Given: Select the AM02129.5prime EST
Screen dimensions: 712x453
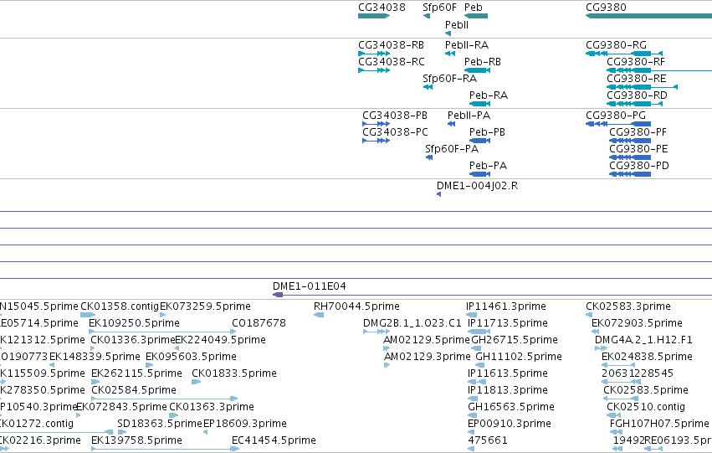Looking at the screenshot, I should [x=387, y=348].
